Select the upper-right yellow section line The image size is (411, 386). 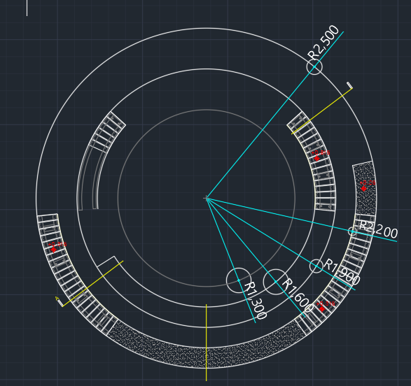coord(322,111)
